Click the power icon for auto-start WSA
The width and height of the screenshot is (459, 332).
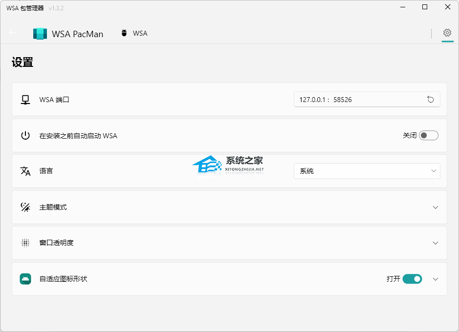(x=25, y=136)
